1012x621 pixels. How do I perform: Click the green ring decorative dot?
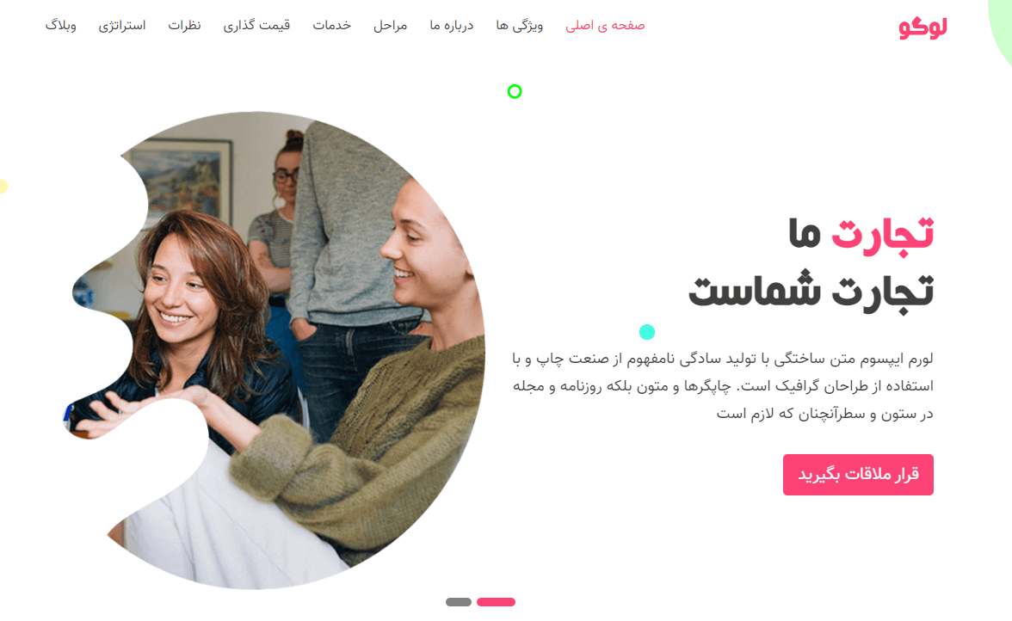pos(515,91)
